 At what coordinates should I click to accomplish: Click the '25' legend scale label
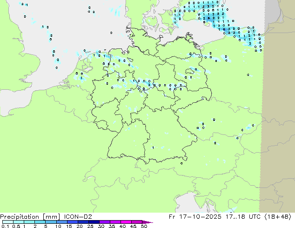click(x=90, y=226)
